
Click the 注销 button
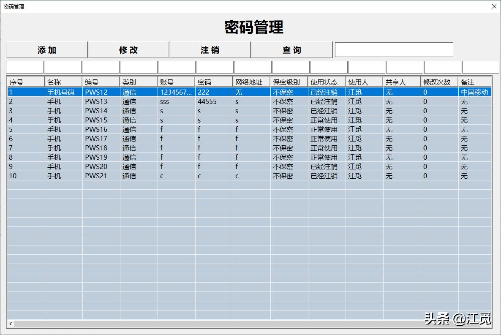click(x=210, y=49)
